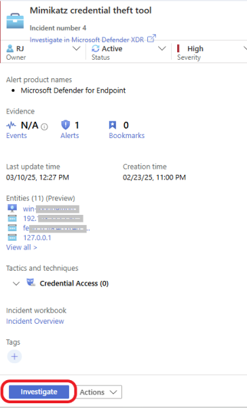Open the Bookmarks link

127,135
